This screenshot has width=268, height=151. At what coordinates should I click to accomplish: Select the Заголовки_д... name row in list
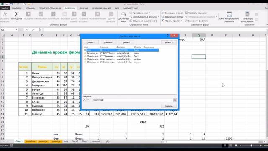pos(121,53)
